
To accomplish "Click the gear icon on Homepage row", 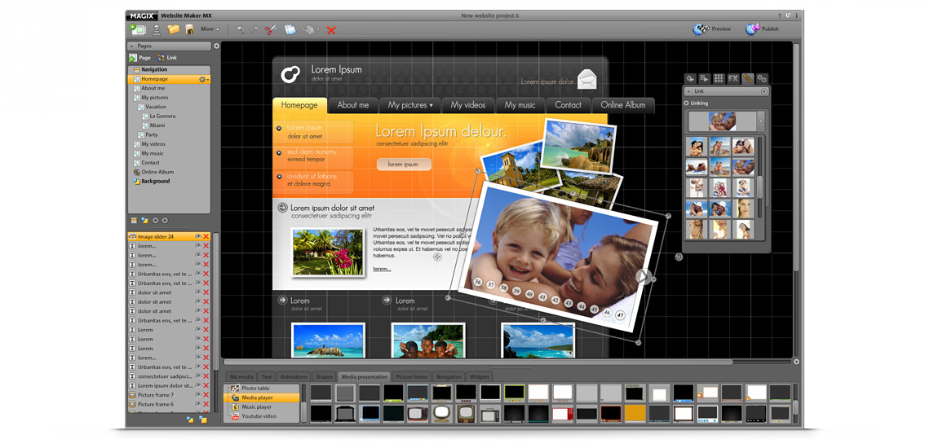I will (204, 79).
